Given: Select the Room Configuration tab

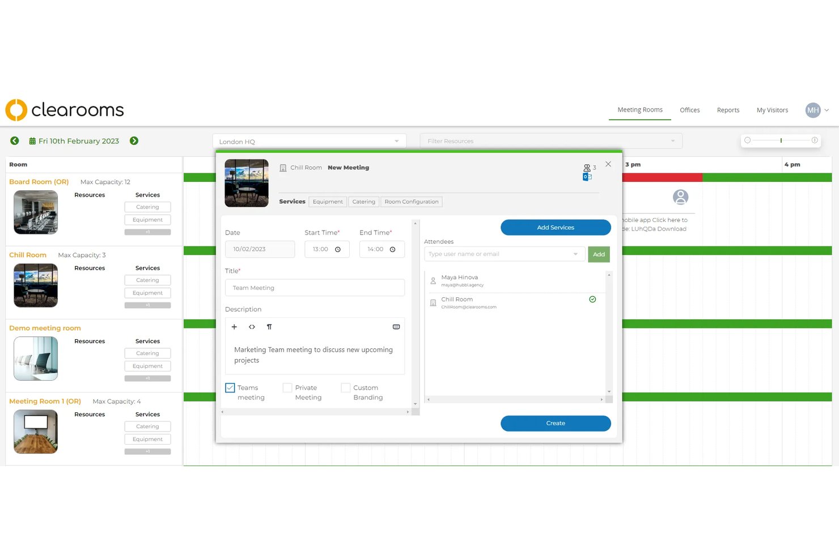Looking at the screenshot, I should pos(412,202).
